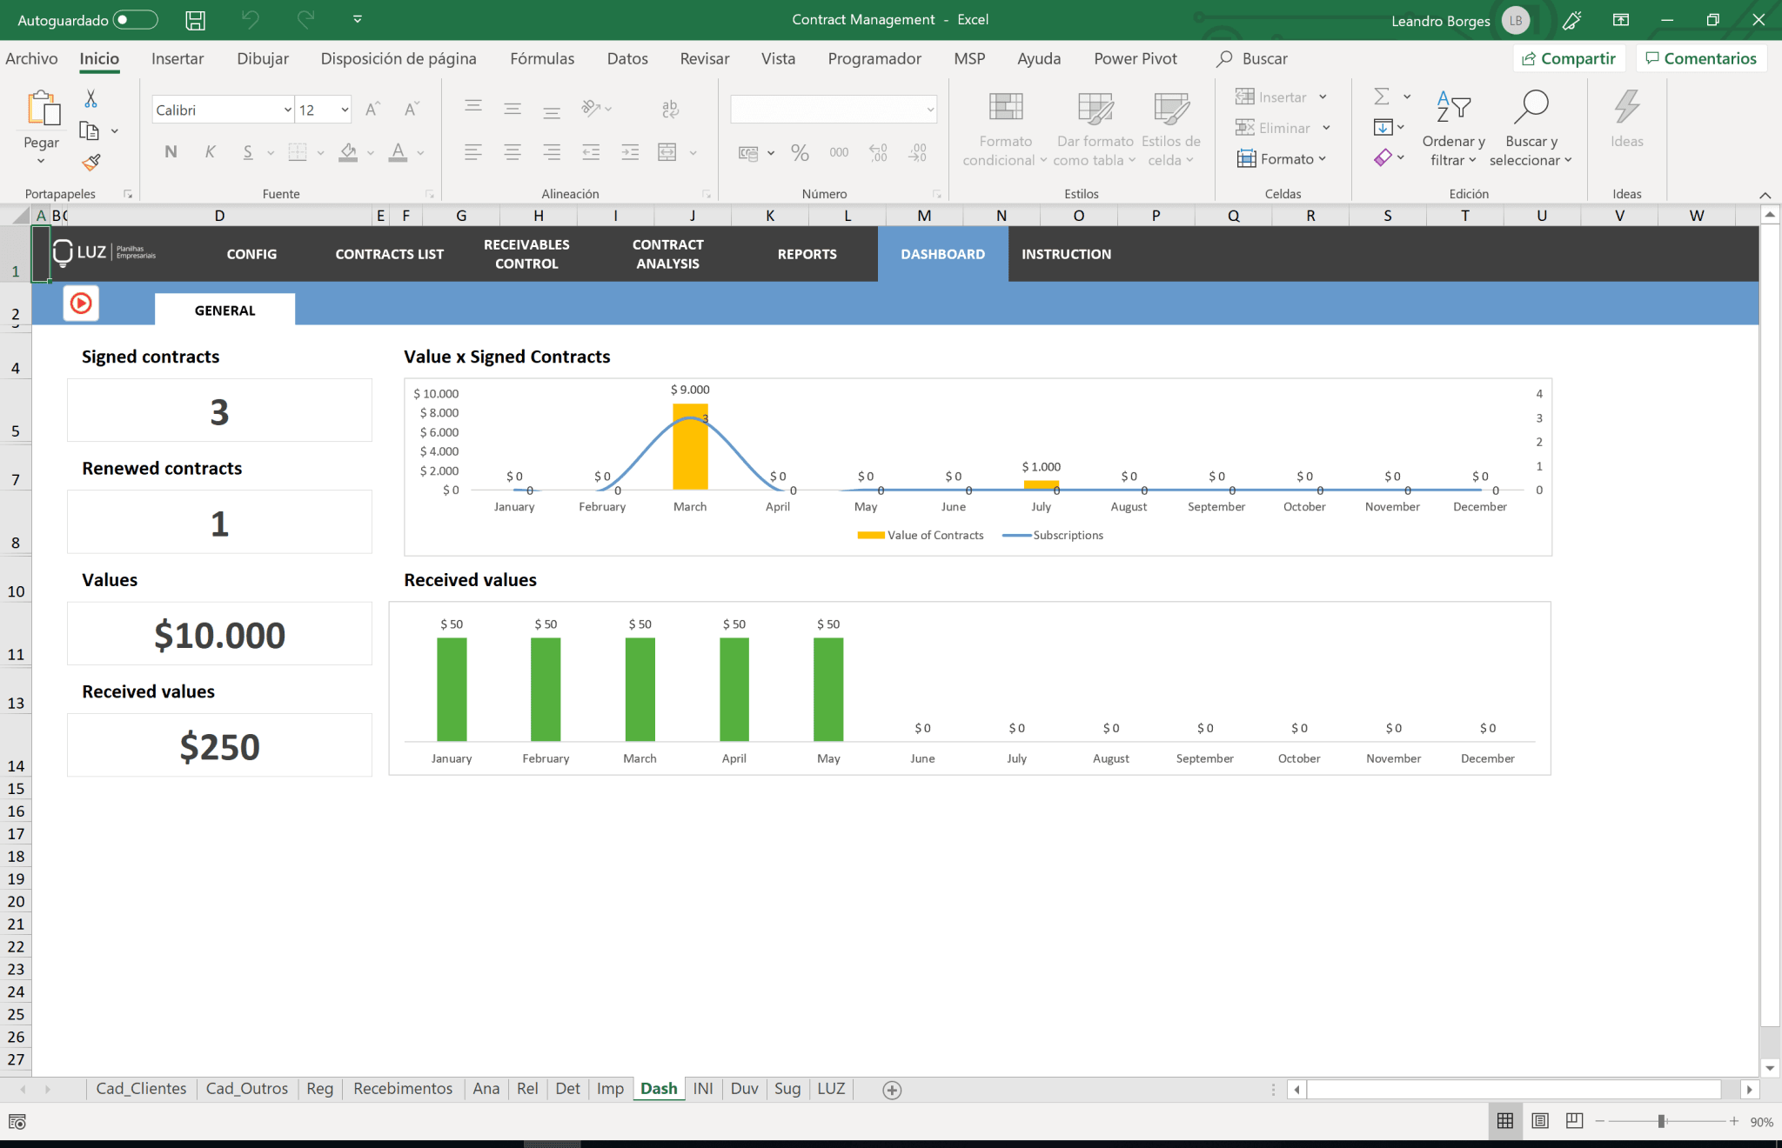Screen dimensions: 1782x1148
Task: Click the Compartir share button
Action: [x=1569, y=58]
